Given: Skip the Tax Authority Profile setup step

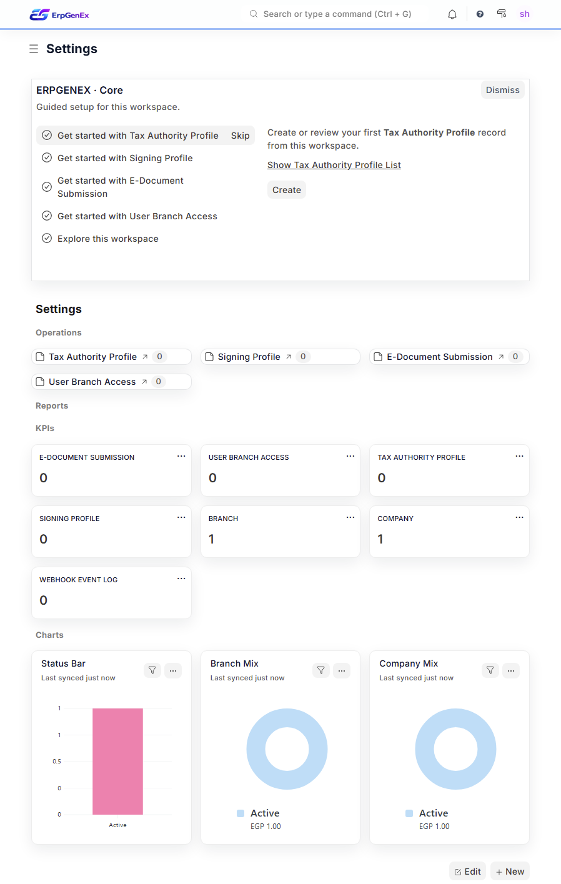Looking at the screenshot, I should click(241, 135).
